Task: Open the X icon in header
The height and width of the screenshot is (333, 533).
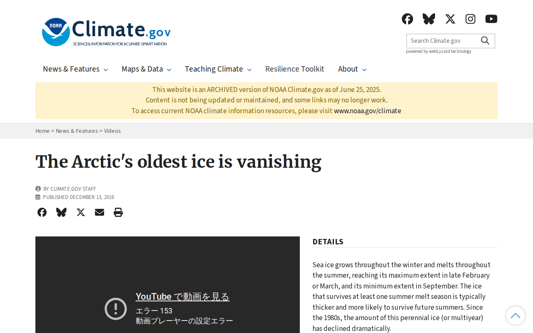Action: (x=450, y=19)
